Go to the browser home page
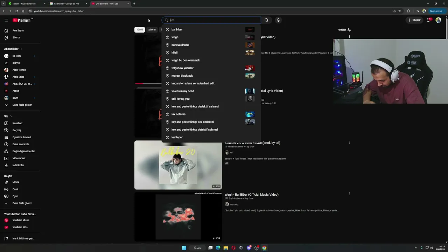 click(23, 11)
